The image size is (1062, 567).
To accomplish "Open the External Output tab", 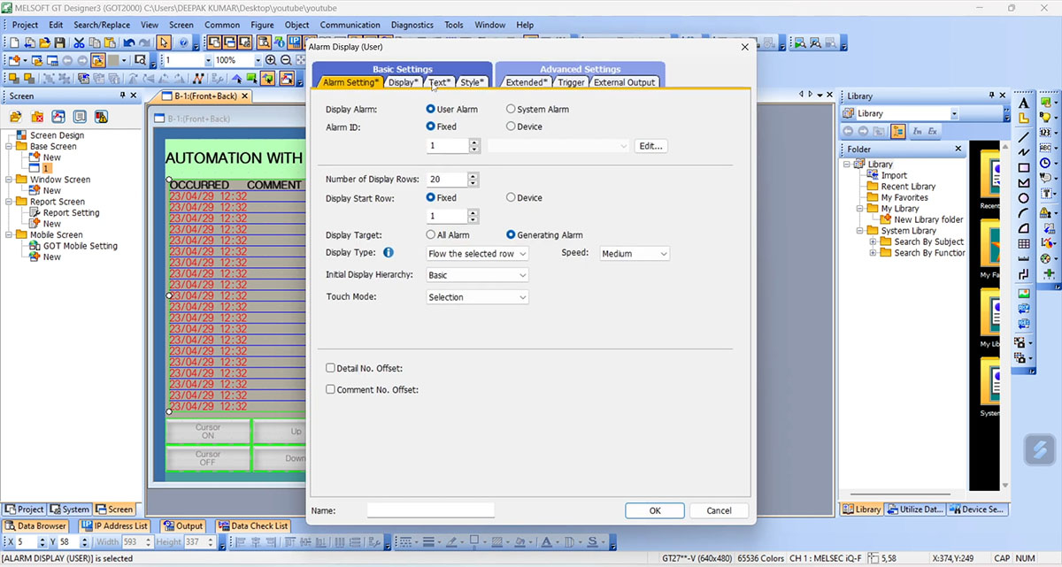I will click(x=624, y=82).
